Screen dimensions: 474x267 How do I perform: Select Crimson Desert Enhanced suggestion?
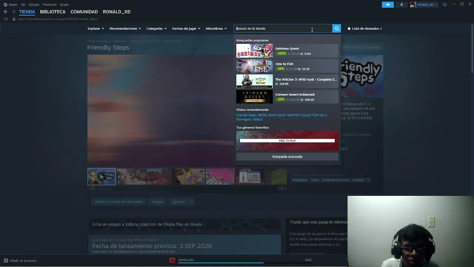tap(287, 97)
